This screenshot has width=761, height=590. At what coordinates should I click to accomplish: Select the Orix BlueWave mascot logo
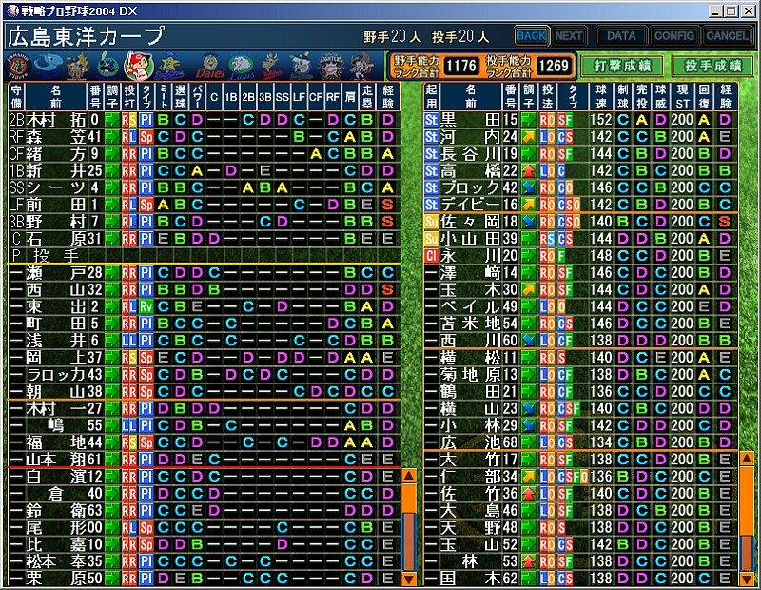click(x=361, y=66)
